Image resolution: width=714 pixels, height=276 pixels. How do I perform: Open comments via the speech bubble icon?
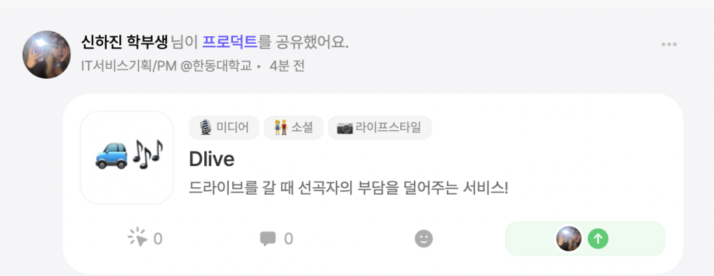point(268,239)
